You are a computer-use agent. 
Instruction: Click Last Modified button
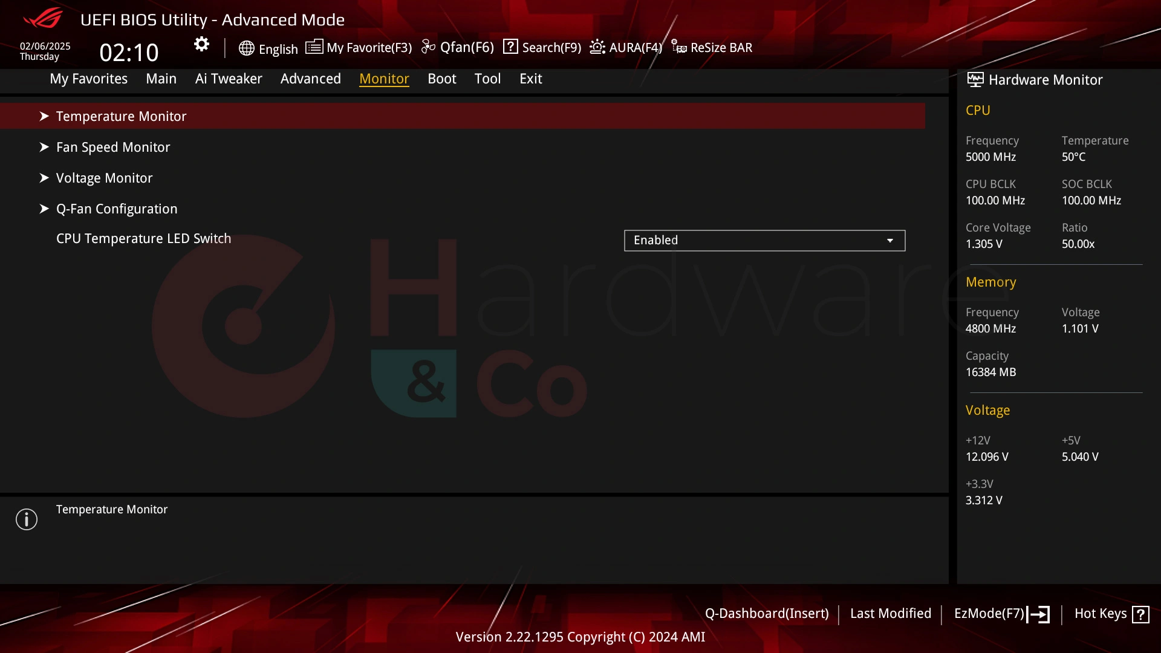[891, 613]
